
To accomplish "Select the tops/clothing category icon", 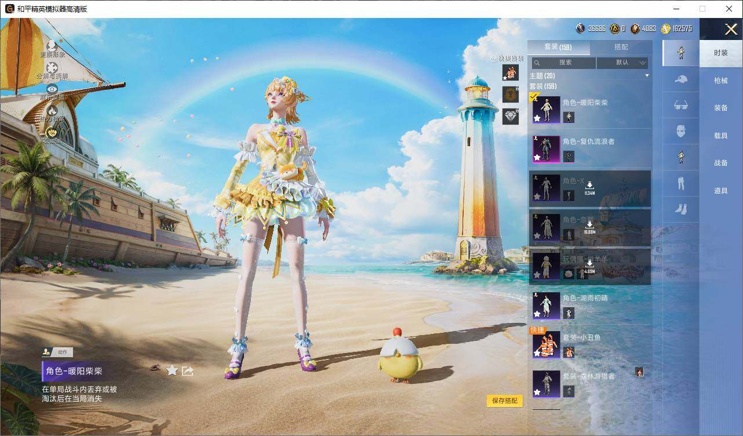I will (x=681, y=157).
